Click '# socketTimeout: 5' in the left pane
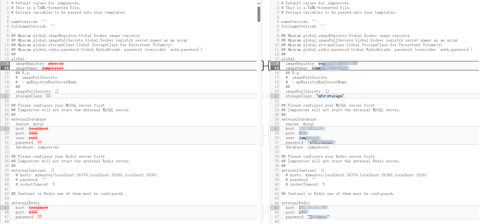482x224 pixels. [35, 184]
